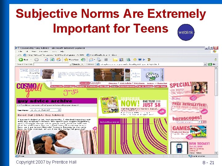Open the Favorites menu in menu bar

click(x=43, y=52)
